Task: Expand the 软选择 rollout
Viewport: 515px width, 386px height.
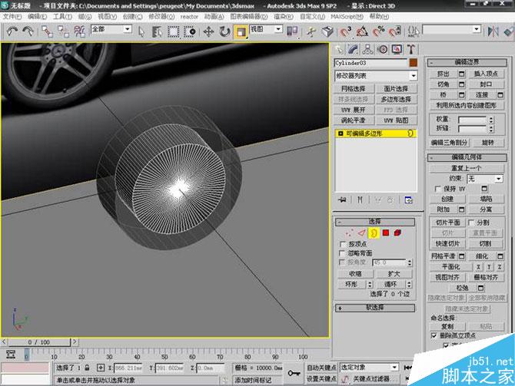Action: tap(376, 308)
